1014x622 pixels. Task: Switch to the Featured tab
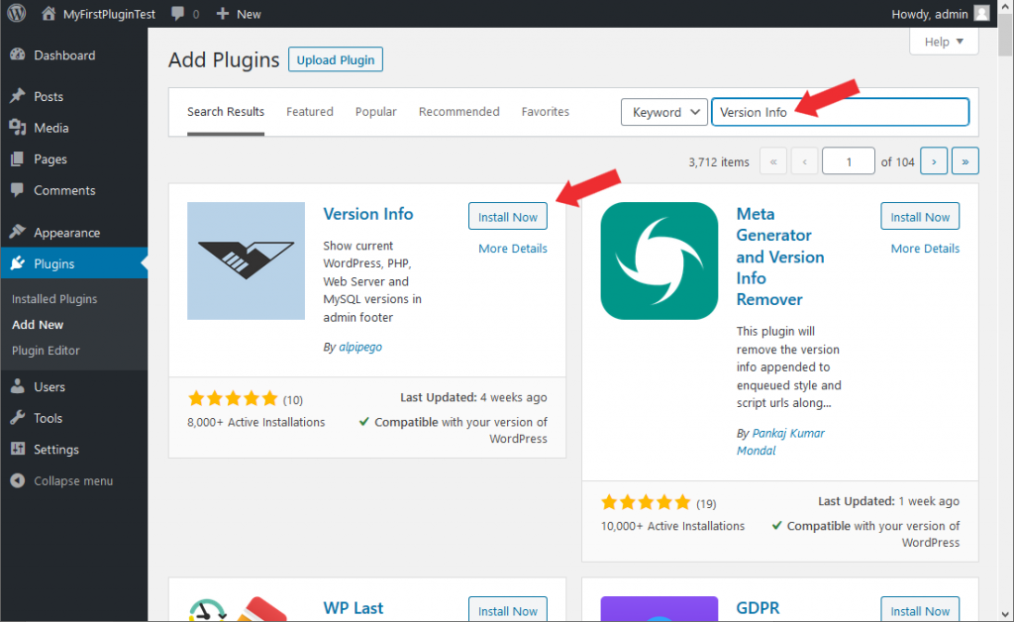[x=310, y=112]
